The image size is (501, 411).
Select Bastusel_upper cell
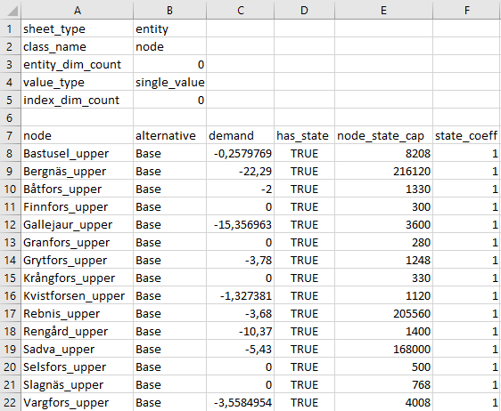coord(78,154)
